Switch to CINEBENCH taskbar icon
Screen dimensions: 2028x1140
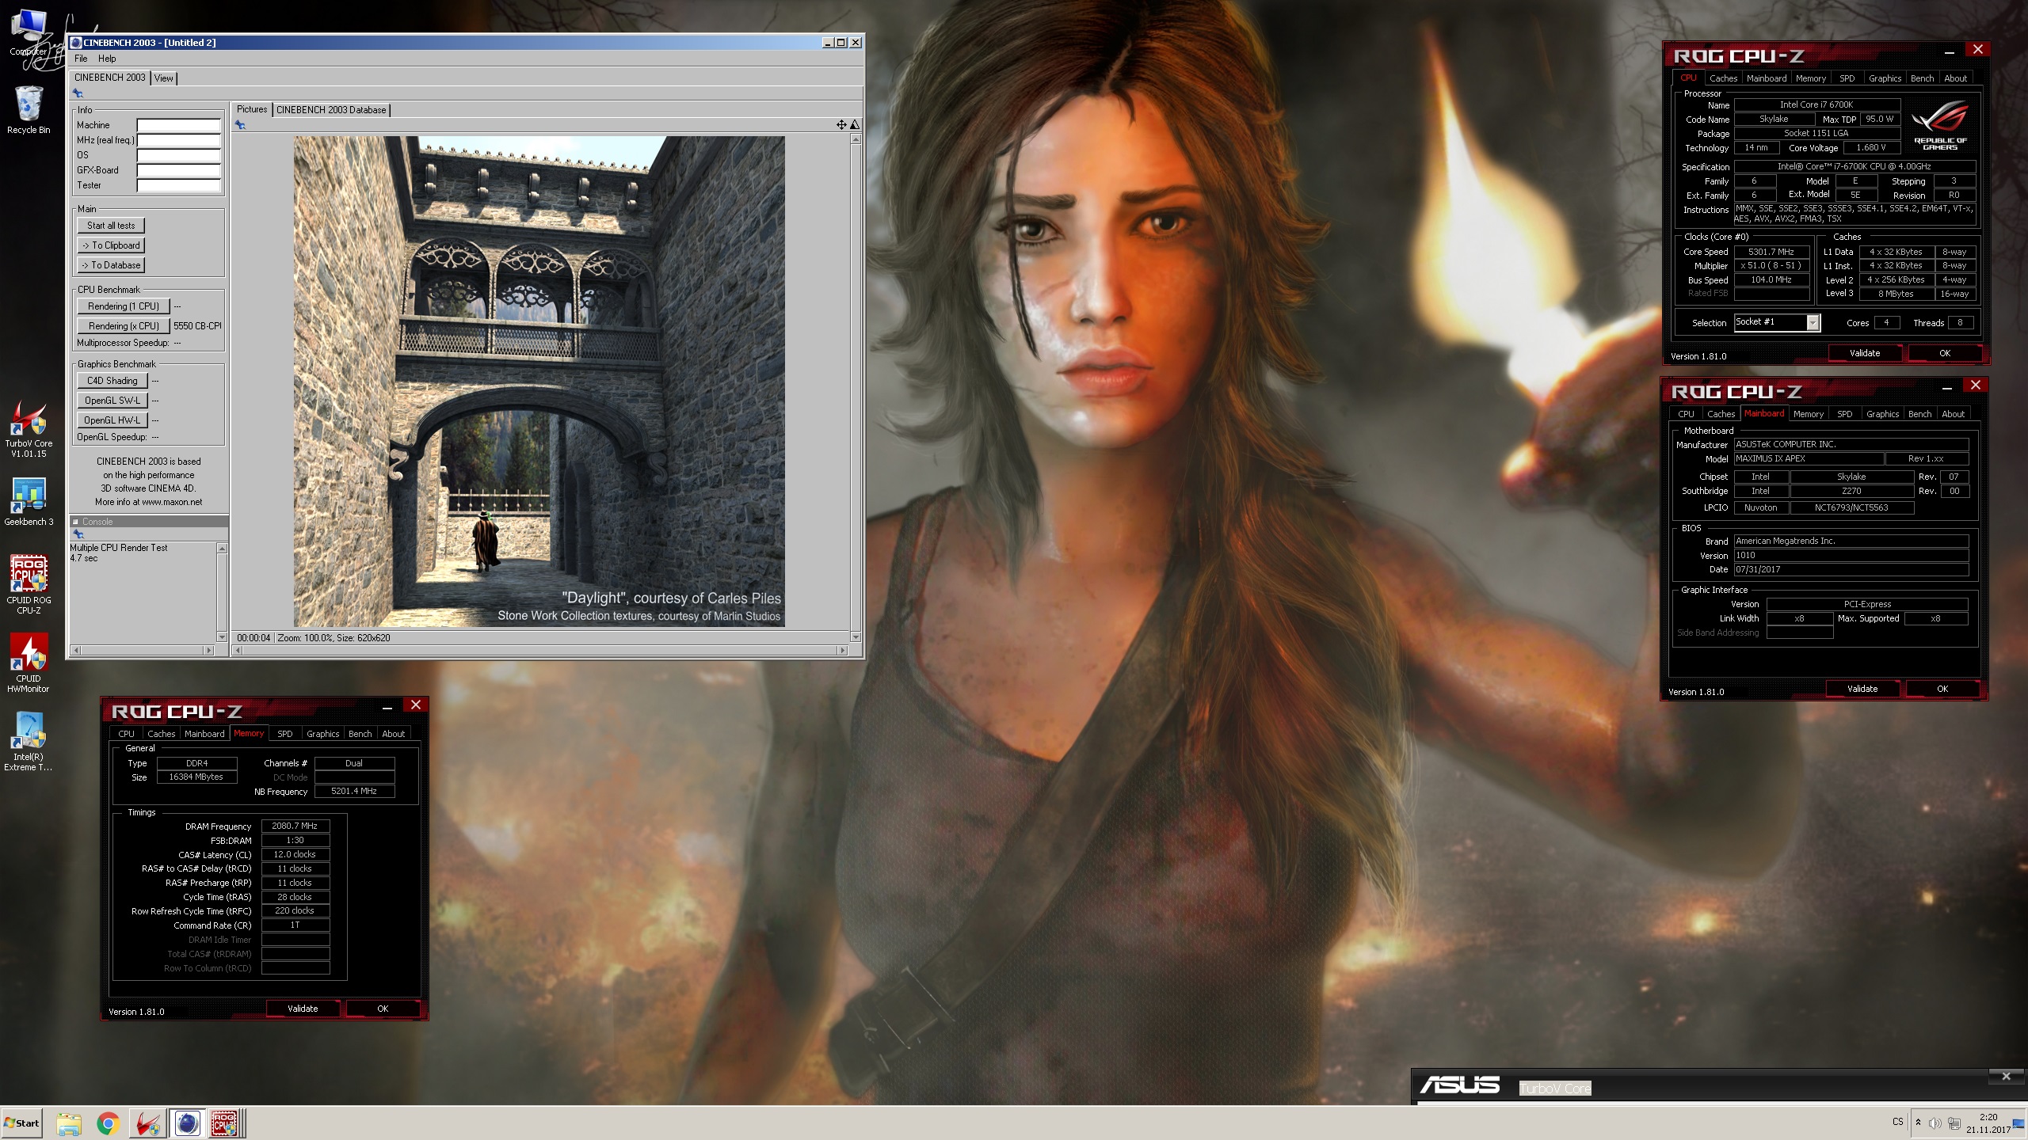point(188,1123)
